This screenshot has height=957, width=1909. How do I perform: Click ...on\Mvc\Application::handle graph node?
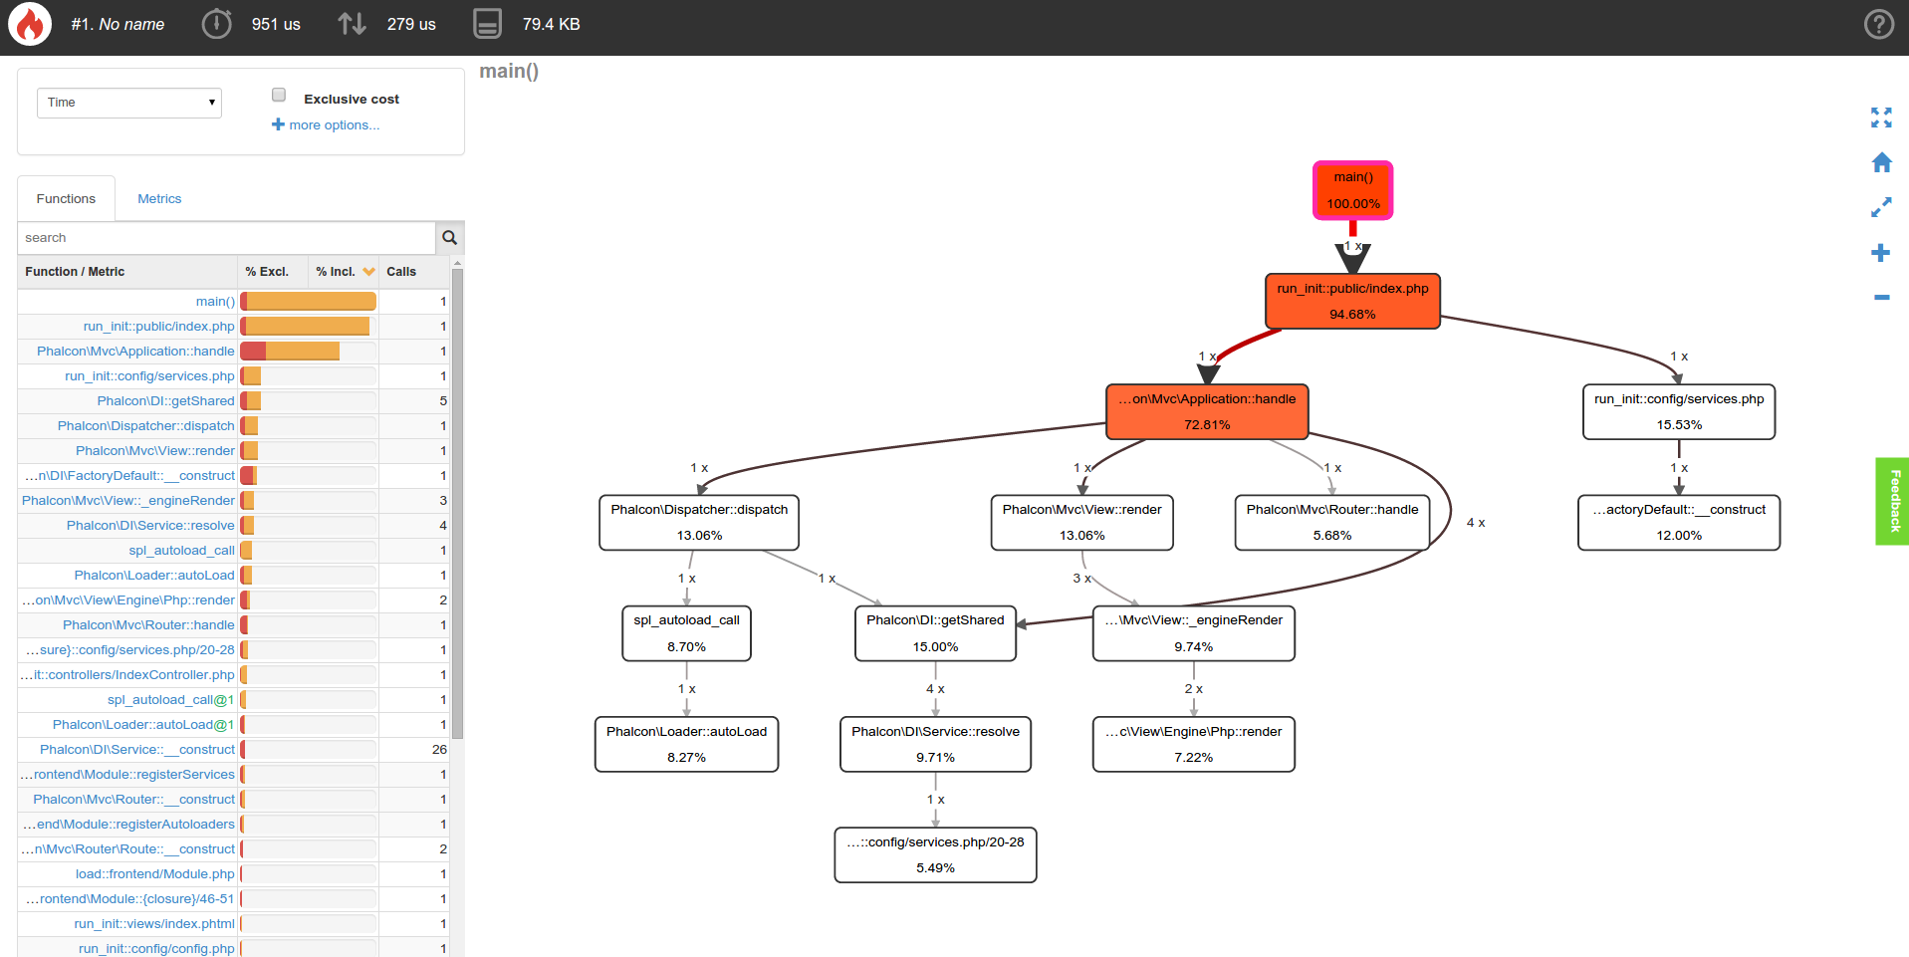click(x=1207, y=411)
